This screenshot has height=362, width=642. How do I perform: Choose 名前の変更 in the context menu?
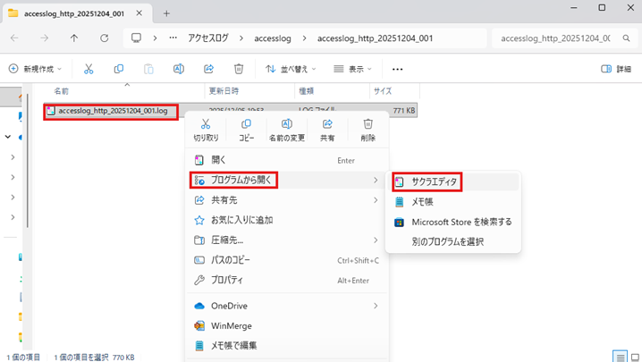pyautogui.click(x=287, y=130)
